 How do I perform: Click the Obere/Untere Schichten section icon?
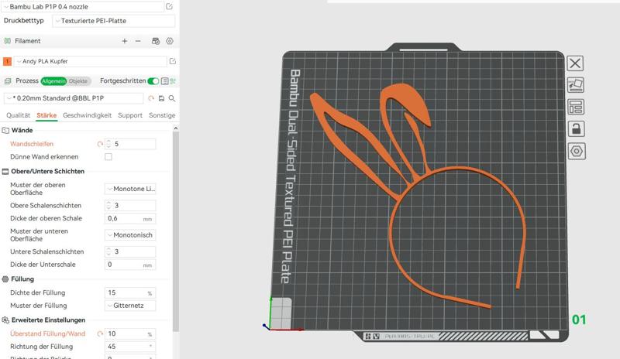(5, 172)
